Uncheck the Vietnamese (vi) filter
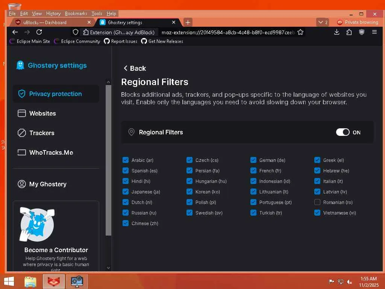Screen dimensions: 385x289 (x=317, y=213)
